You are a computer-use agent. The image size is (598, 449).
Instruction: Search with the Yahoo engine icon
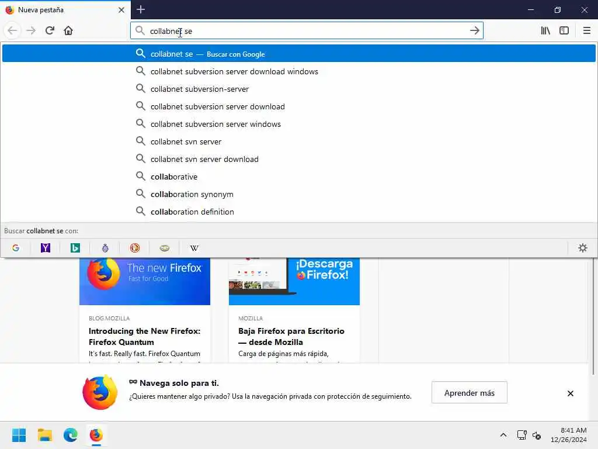tap(46, 248)
